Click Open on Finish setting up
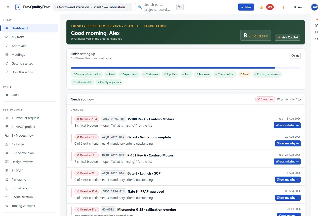 (295, 56)
